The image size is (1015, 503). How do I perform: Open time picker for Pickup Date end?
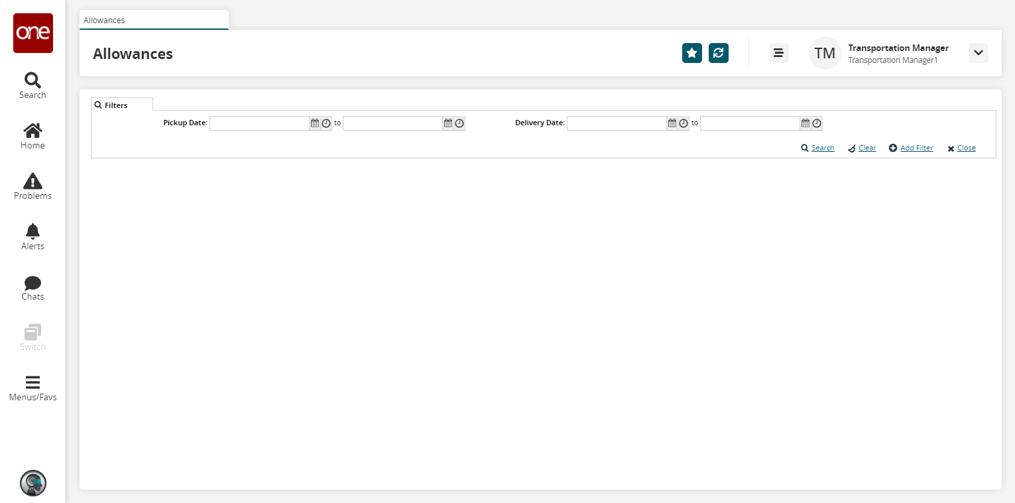(x=459, y=123)
